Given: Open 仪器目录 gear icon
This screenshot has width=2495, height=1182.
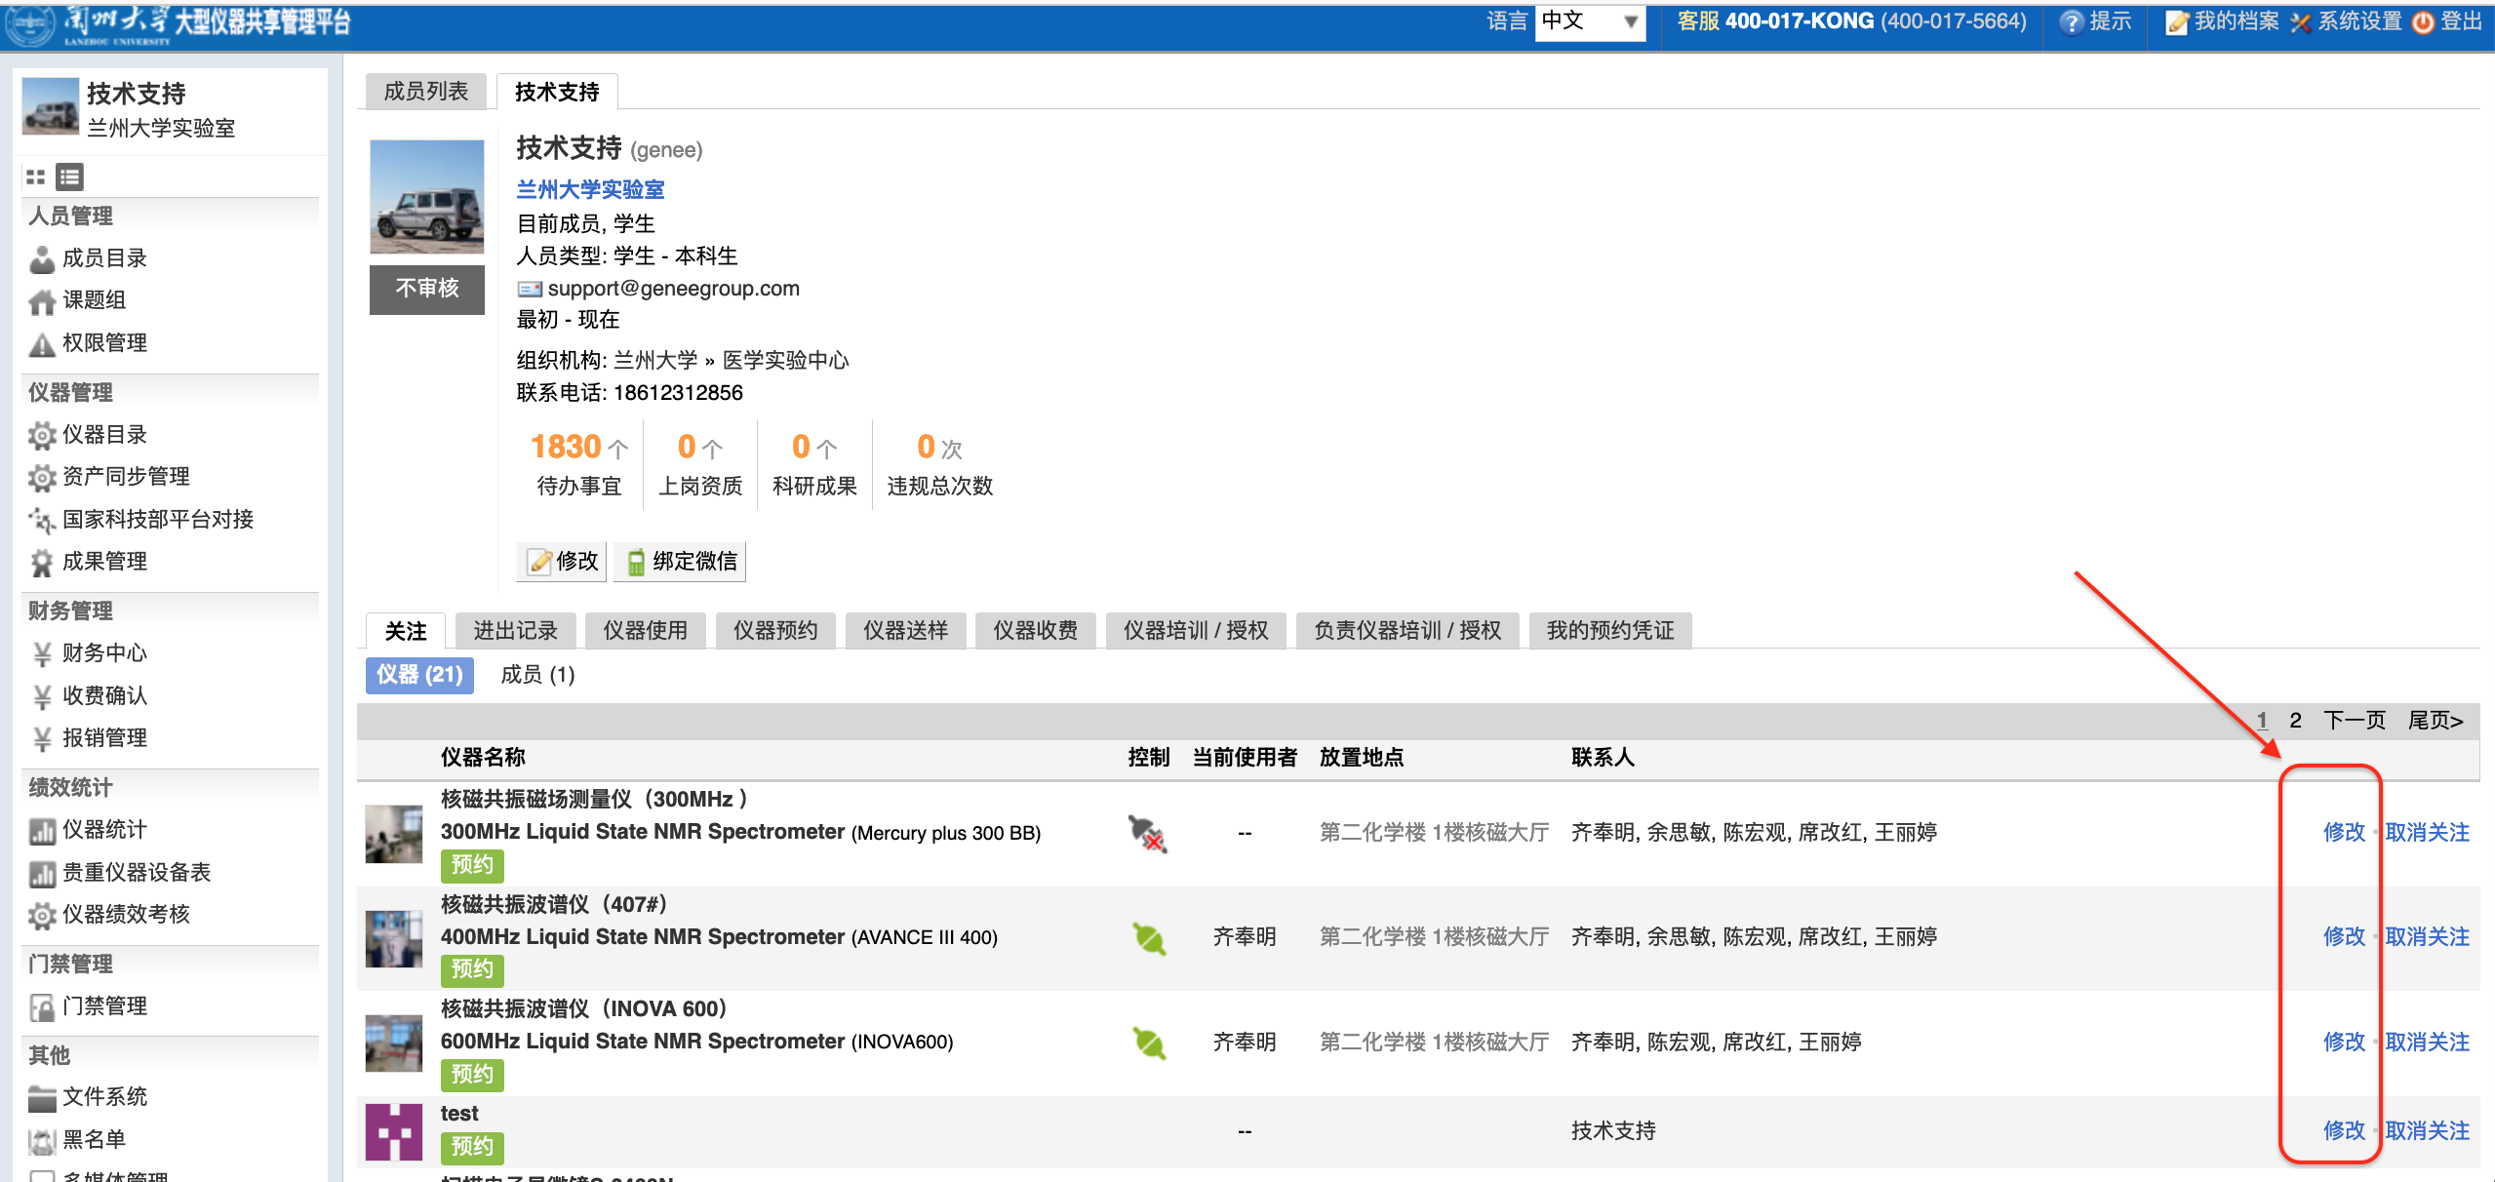Looking at the screenshot, I should coord(42,435).
